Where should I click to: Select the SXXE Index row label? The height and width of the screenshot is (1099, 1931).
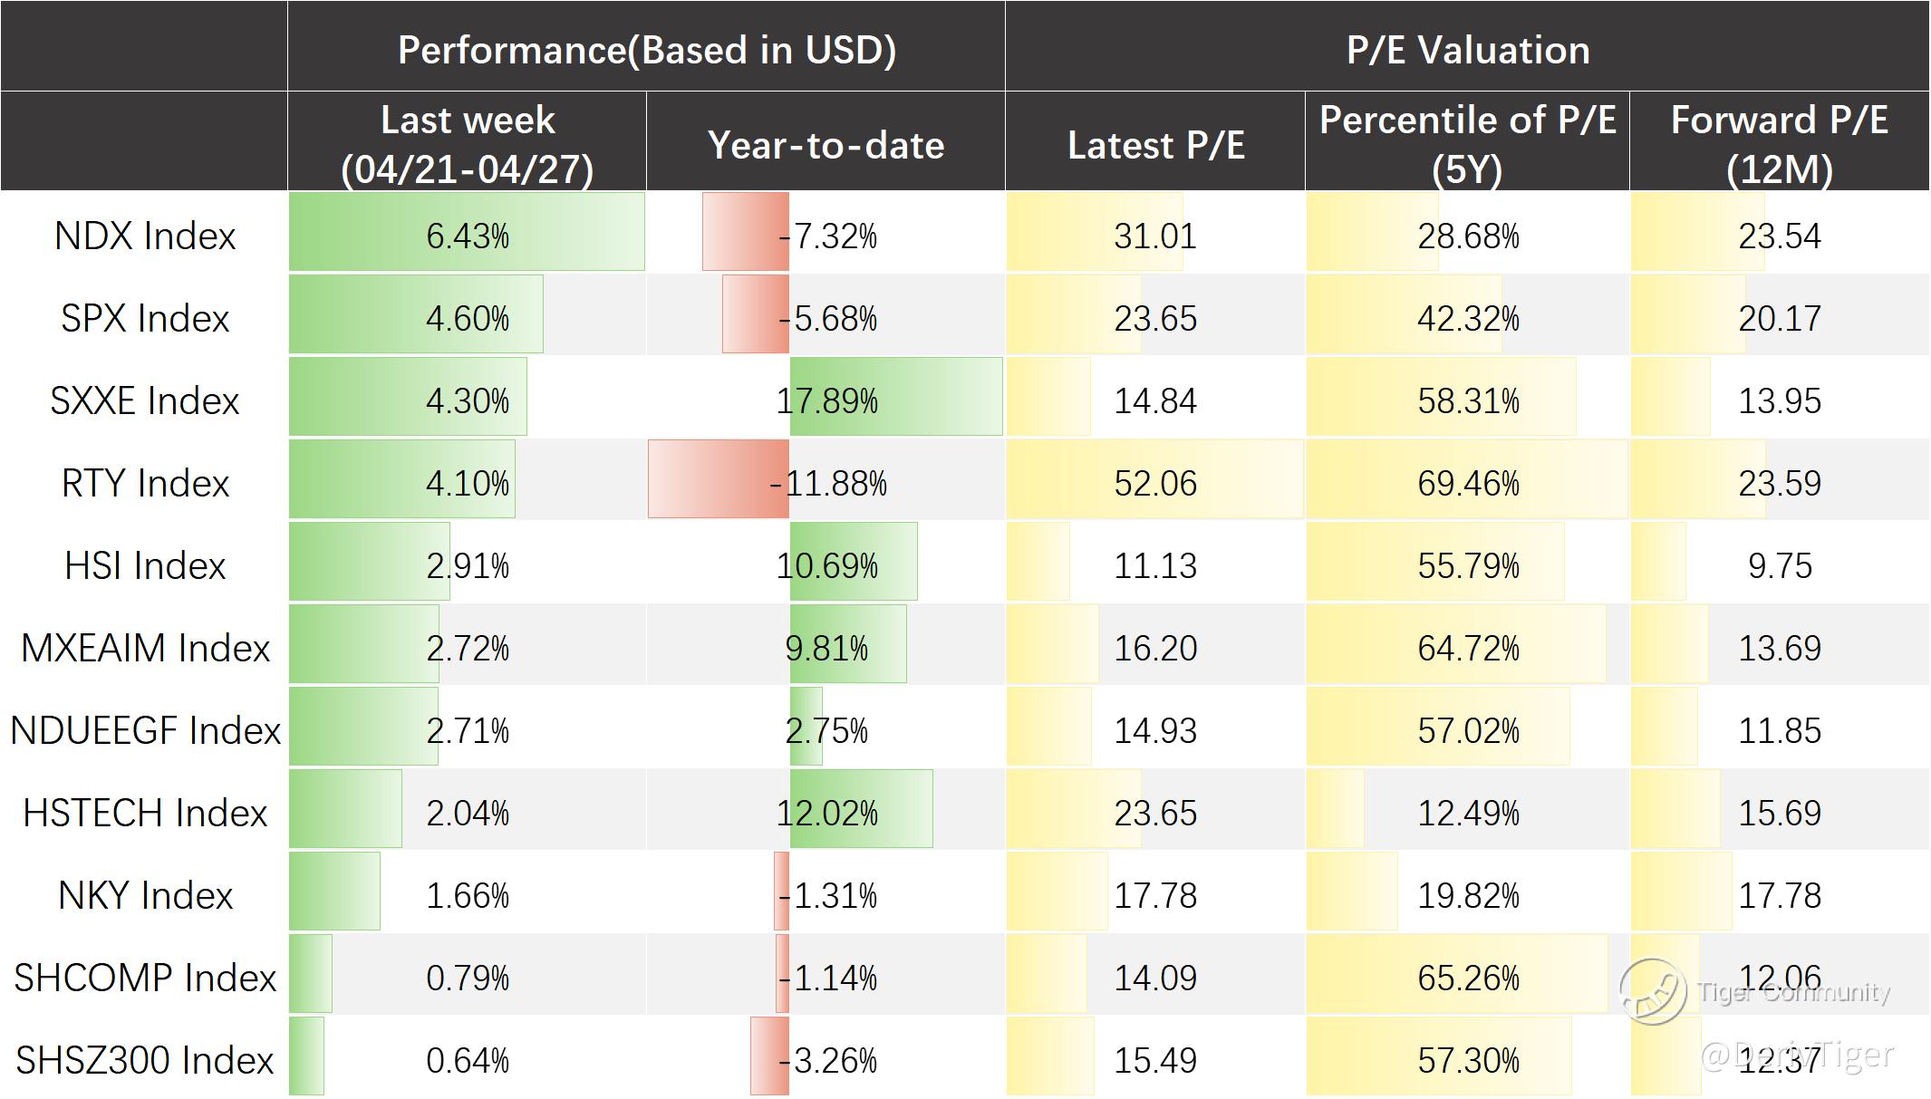click(145, 400)
